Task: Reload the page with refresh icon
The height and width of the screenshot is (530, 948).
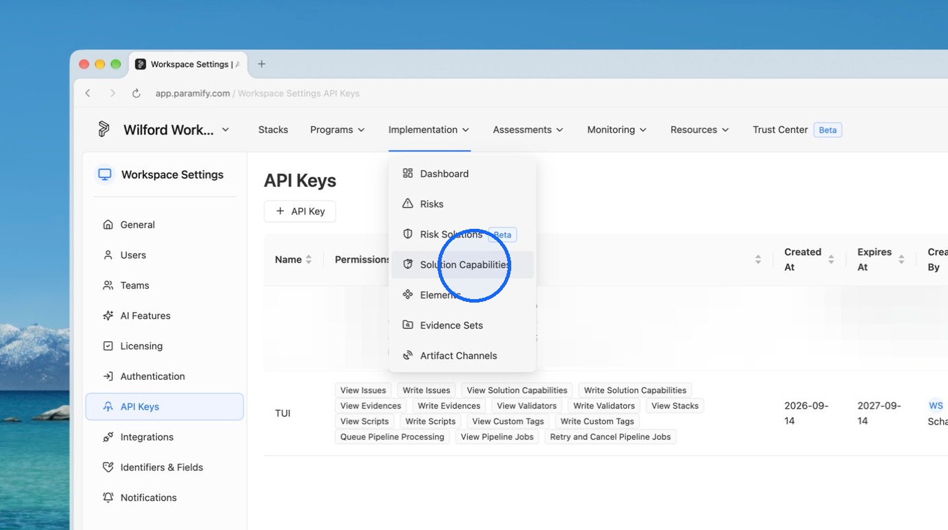Action: [136, 93]
